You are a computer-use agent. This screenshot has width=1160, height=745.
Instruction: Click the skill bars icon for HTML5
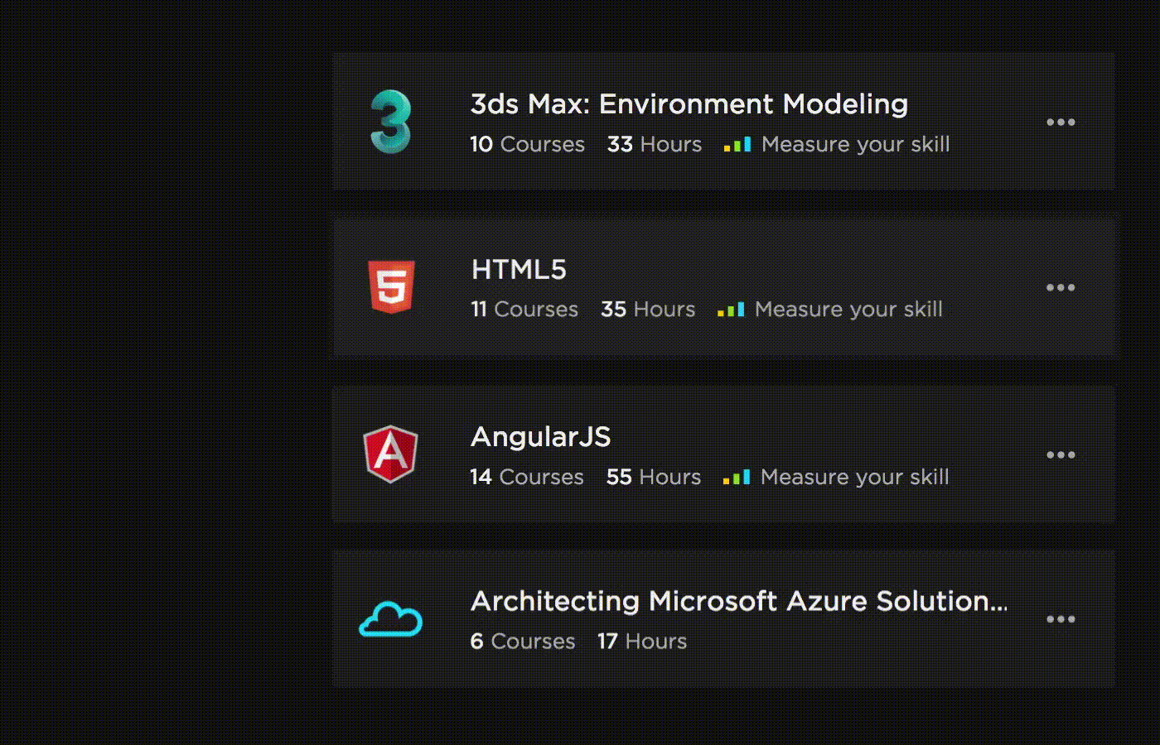click(x=731, y=310)
